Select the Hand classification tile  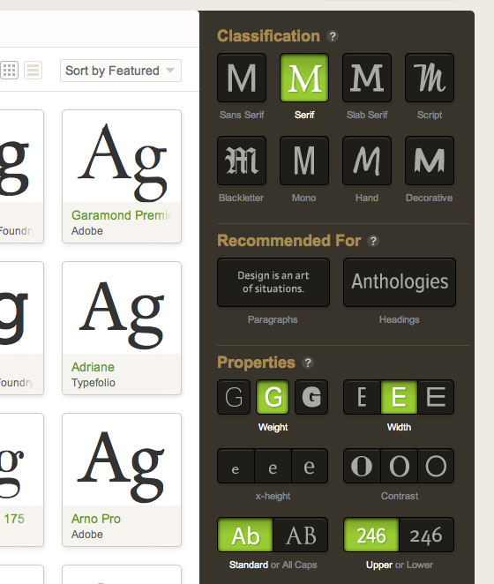[367, 161]
